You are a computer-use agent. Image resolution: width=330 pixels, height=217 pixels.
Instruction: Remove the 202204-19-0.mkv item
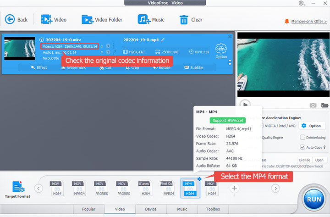click(x=230, y=36)
